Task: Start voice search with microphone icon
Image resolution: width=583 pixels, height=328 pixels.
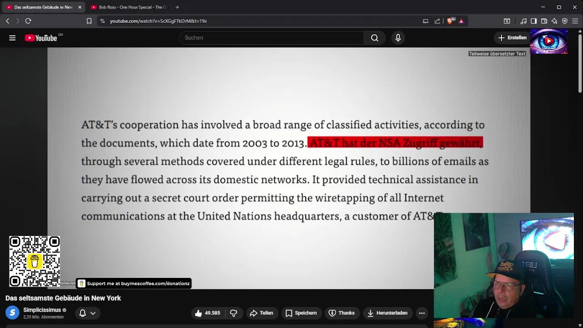Action: tap(398, 38)
